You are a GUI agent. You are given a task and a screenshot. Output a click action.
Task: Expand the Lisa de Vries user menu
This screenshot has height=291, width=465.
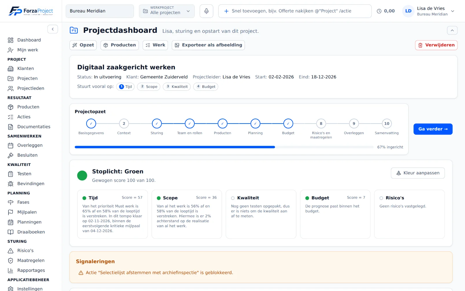pos(428,11)
